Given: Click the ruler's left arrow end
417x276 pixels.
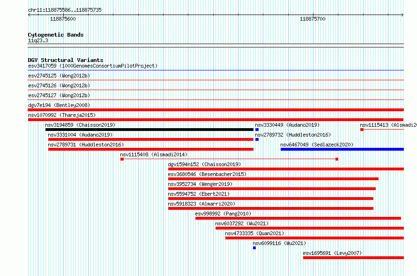Looking at the screenshot, I should 29,15.
